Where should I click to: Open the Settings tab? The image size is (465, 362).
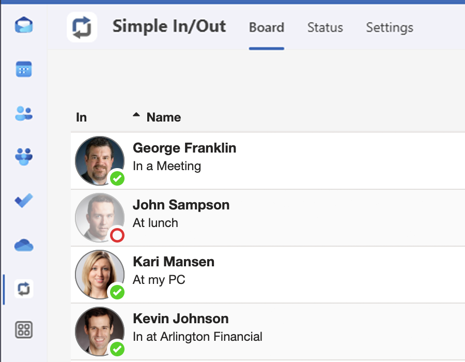click(390, 28)
